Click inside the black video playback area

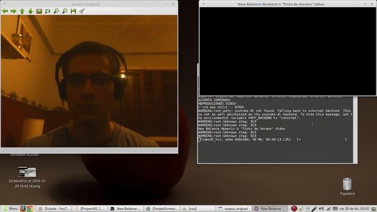(287, 51)
